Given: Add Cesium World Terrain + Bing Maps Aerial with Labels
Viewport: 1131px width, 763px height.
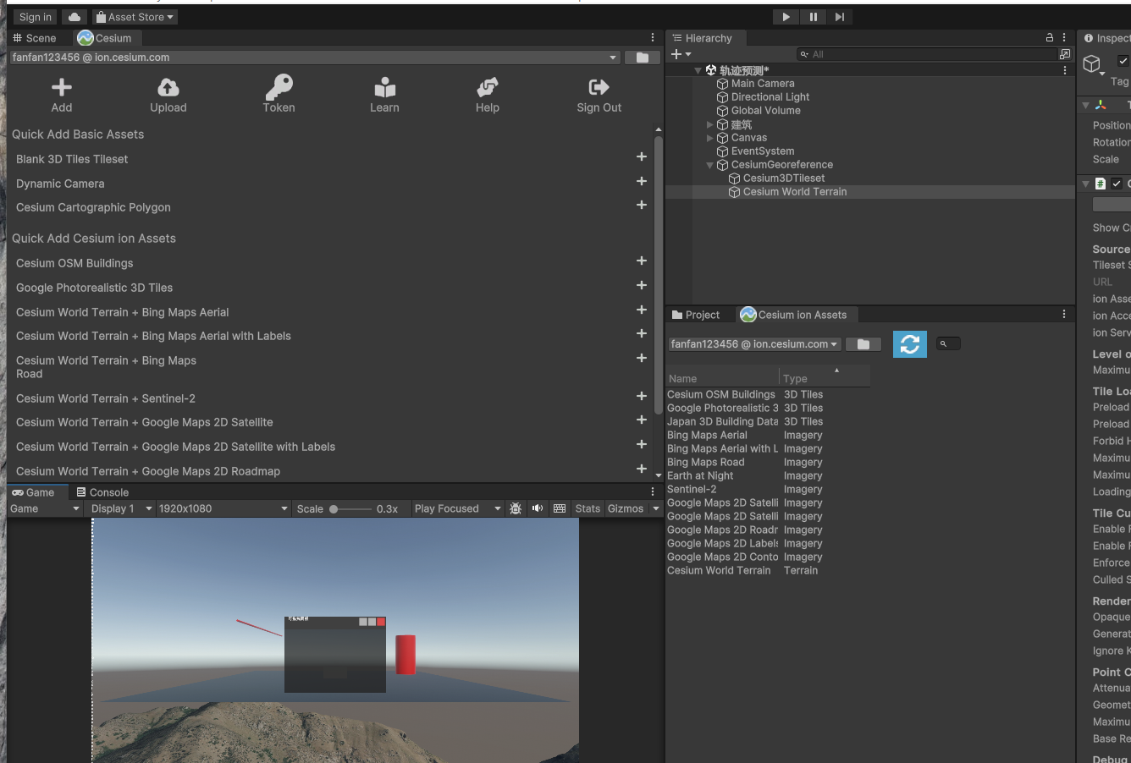Looking at the screenshot, I should tap(642, 333).
